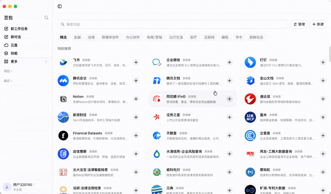Add the 金山文档 skill with plus
This screenshot has height=194, width=331.
point(323,80)
